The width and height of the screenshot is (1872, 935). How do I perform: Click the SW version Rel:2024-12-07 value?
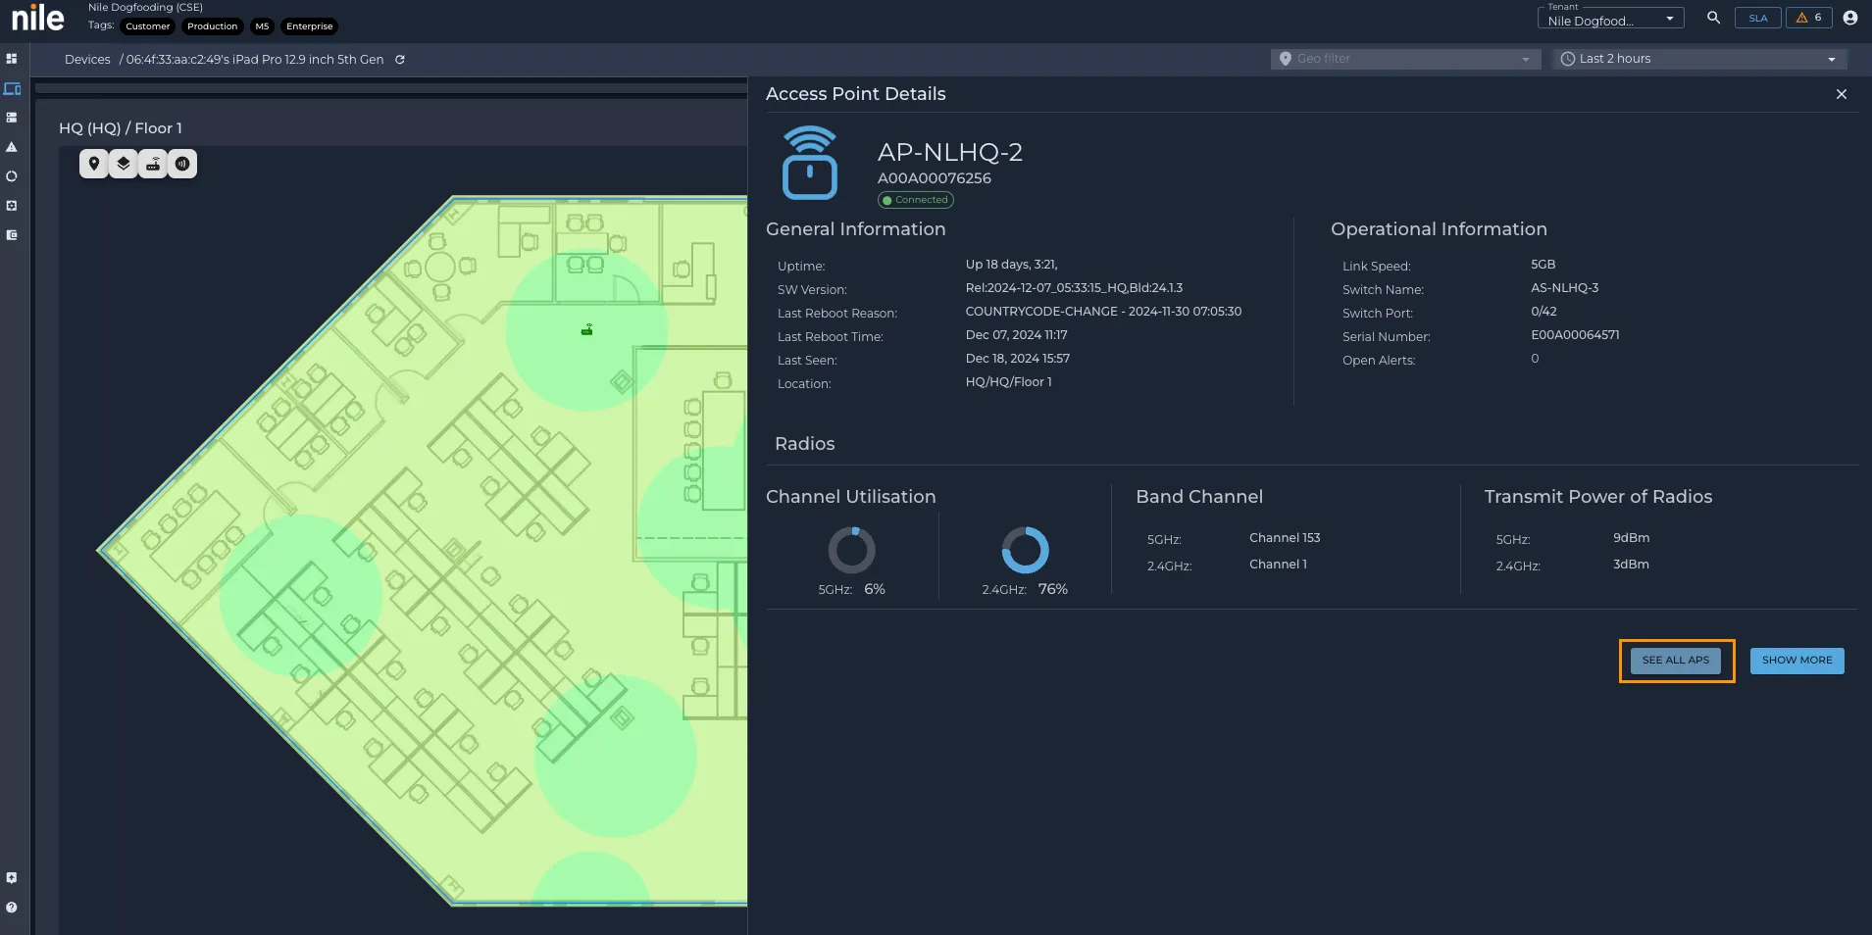pos(1074,288)
